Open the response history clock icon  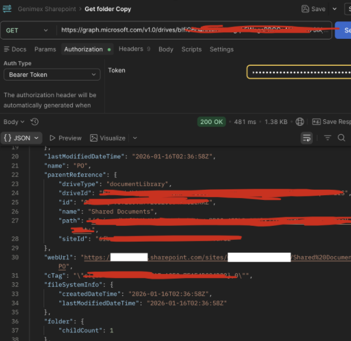click(x=35, y=122)
